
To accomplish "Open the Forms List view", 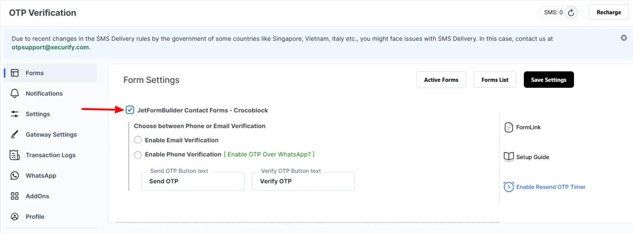I will click(x=495, y=80).
